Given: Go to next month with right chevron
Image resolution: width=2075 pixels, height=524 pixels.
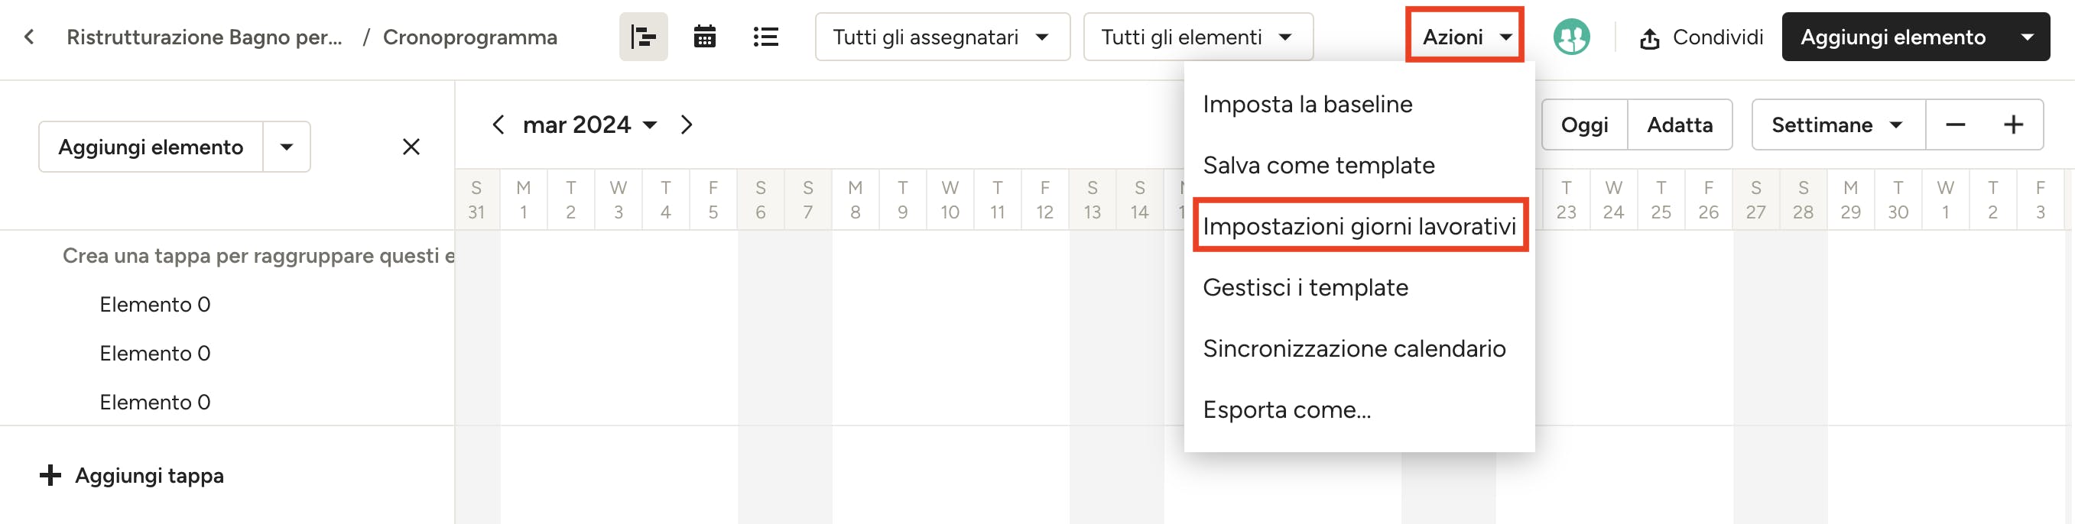Looking at the screenshot, I should pos(687,125).
